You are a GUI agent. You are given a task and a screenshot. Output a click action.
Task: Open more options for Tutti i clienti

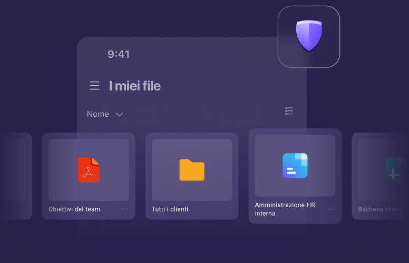tap(228, 209)
